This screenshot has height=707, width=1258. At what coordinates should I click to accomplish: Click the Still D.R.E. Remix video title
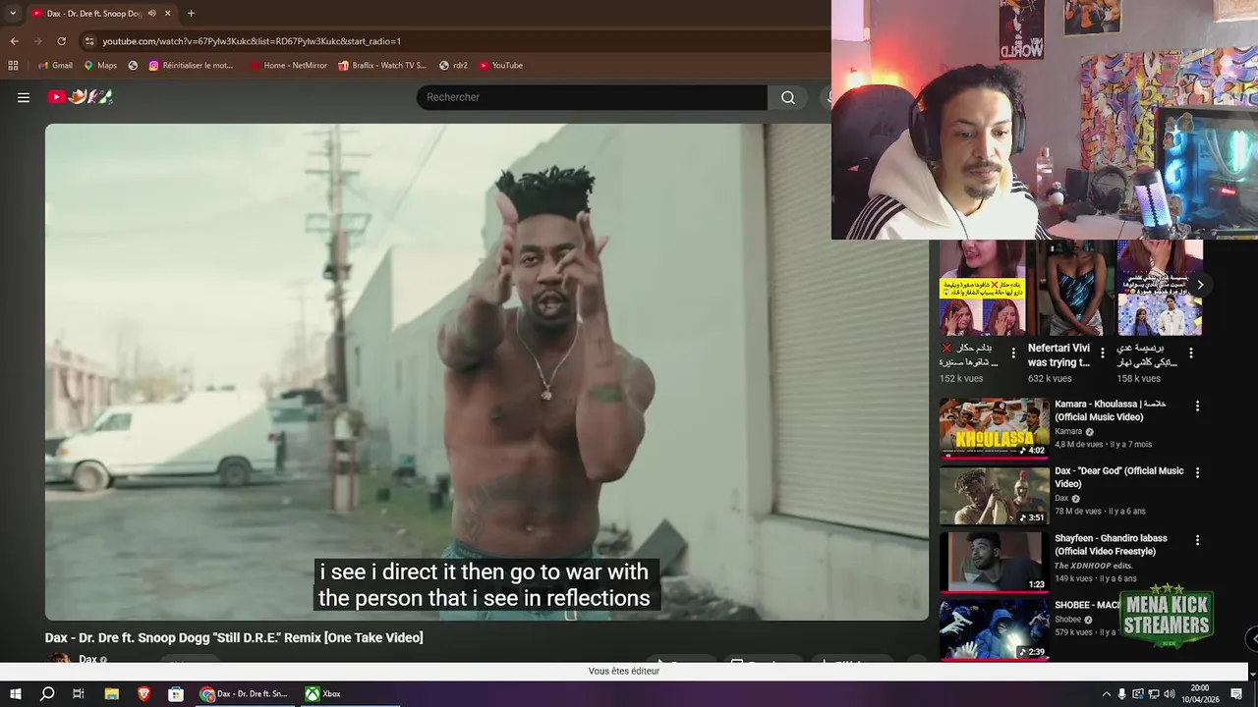[234, 638]
